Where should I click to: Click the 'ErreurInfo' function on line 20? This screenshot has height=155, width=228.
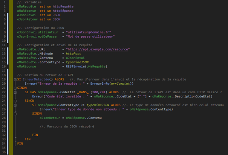tap(100, 84)
